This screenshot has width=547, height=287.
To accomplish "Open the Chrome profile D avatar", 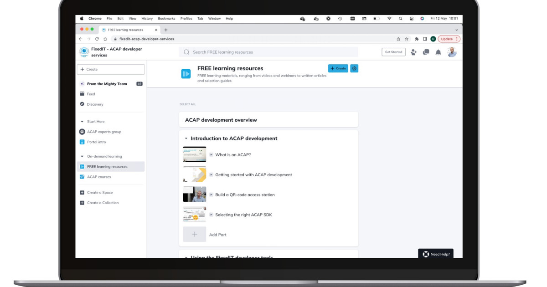I will 433,39.
